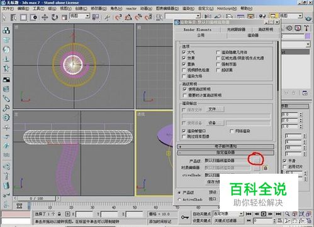Viewport: 314px width, 227px height.
Task: Open the 编辑 (Edit) menu
Action: click(23, 9)
